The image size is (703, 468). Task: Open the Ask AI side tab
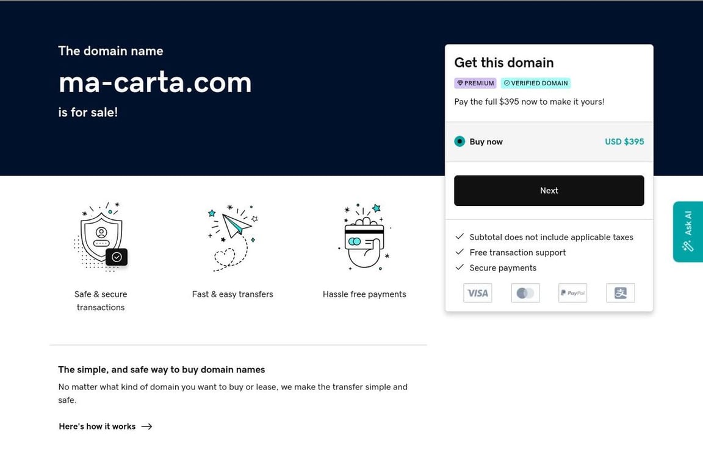tap(688, 232)
